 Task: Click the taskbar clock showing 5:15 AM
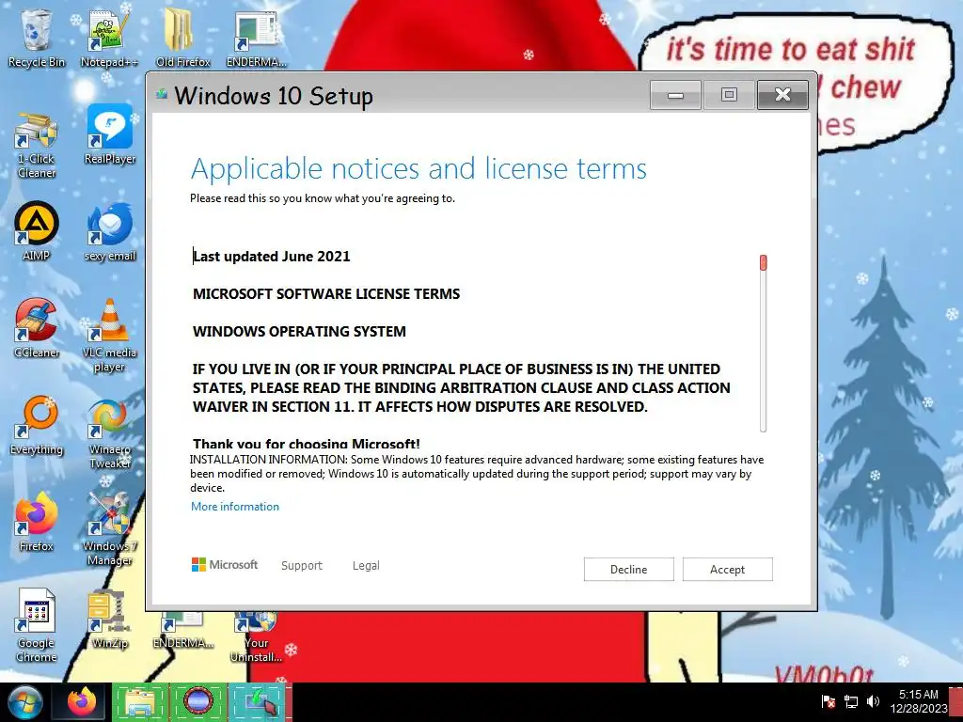918,701
